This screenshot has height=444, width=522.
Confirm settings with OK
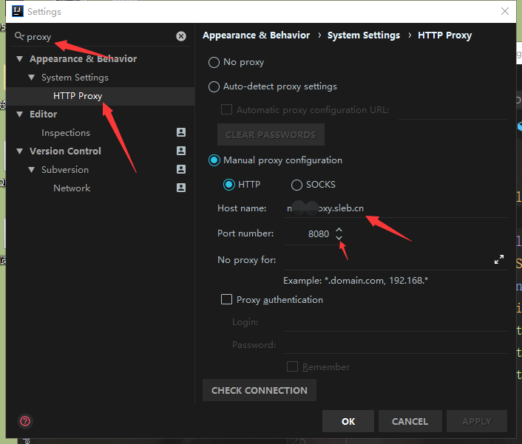348,421
